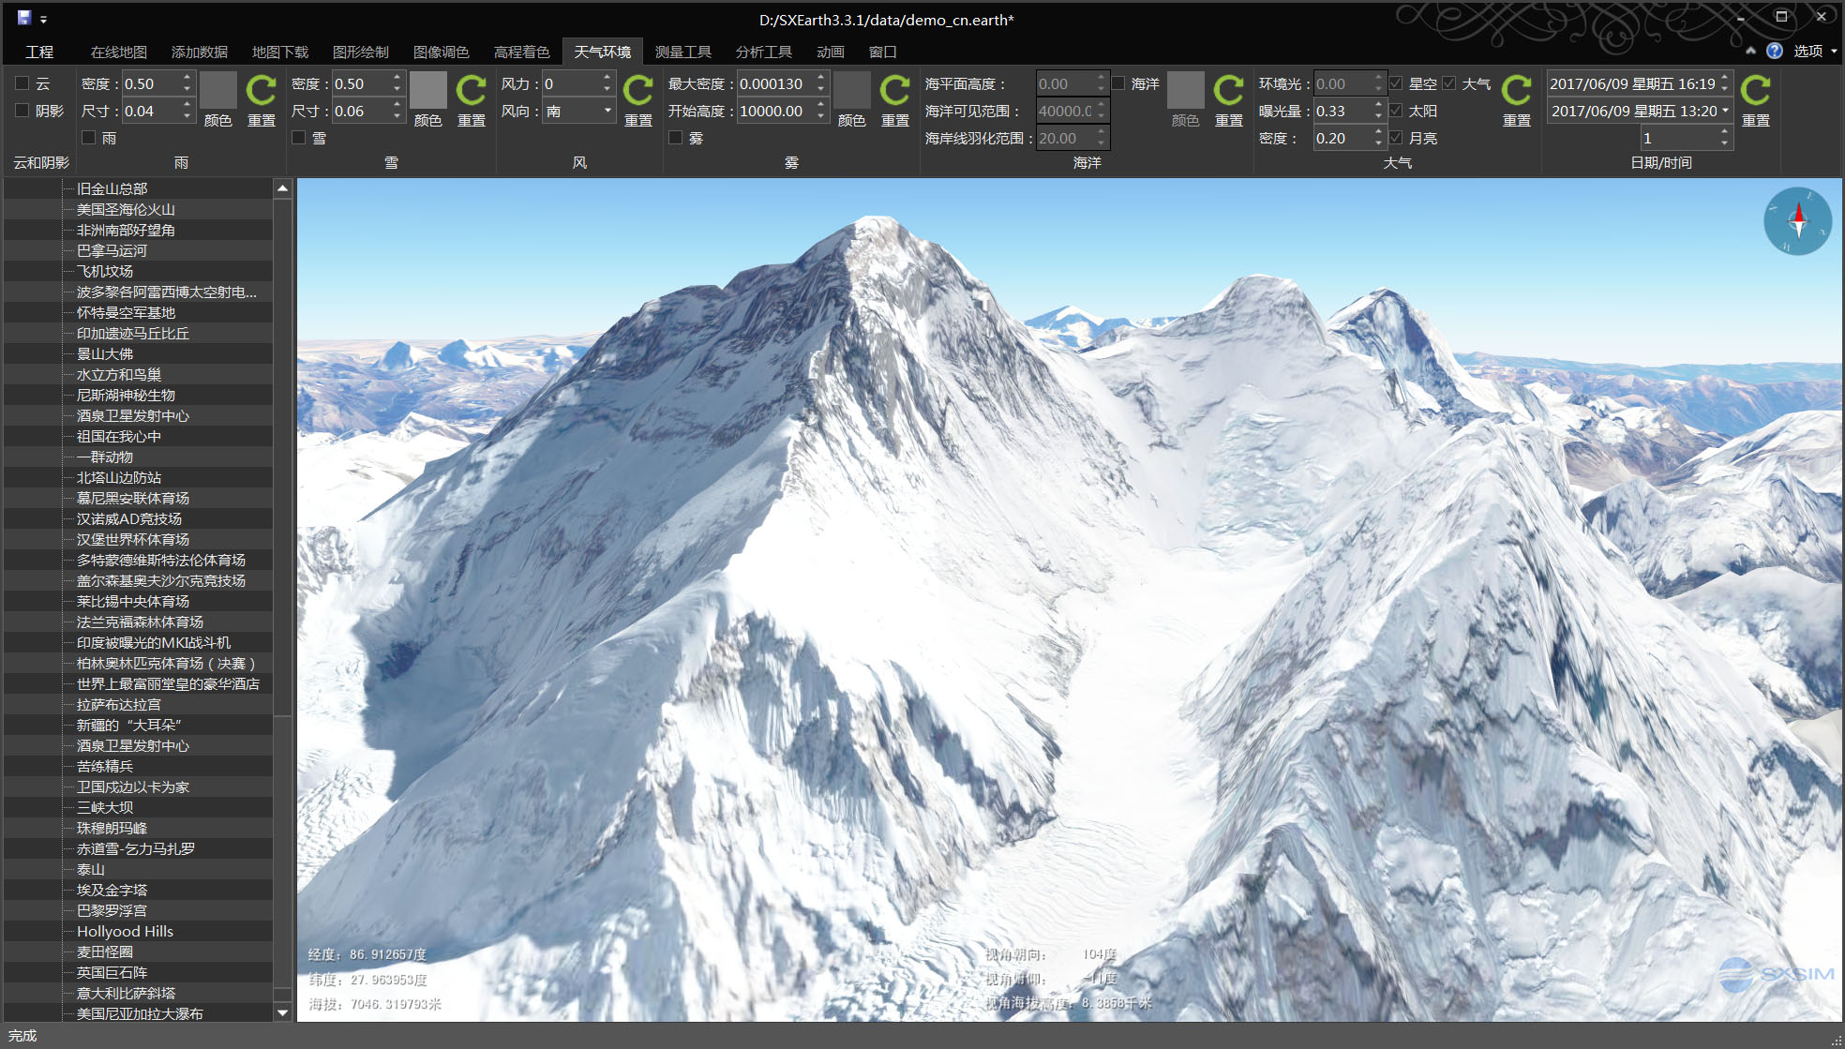Enable the 云 (cloud) checkbox
1845x1049 pixels.
(22, 83)
